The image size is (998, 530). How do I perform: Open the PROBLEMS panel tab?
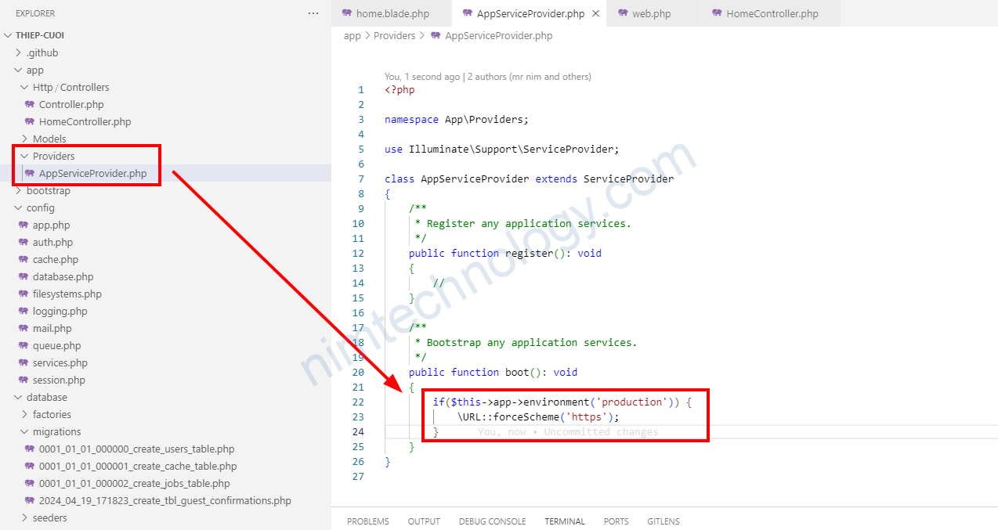click(367, 521)
